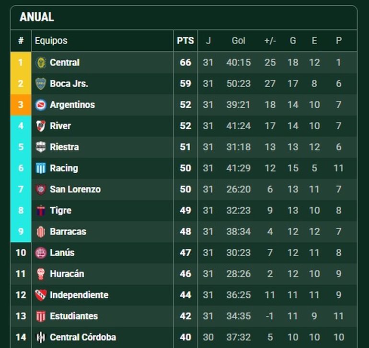Viewport: 369px width, 348px height.
Task: Click the Tigre team crest icon
Action: (41, 210)
